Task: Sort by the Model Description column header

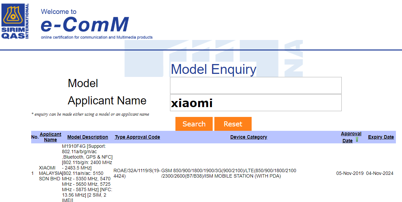Action: (87, 137)
